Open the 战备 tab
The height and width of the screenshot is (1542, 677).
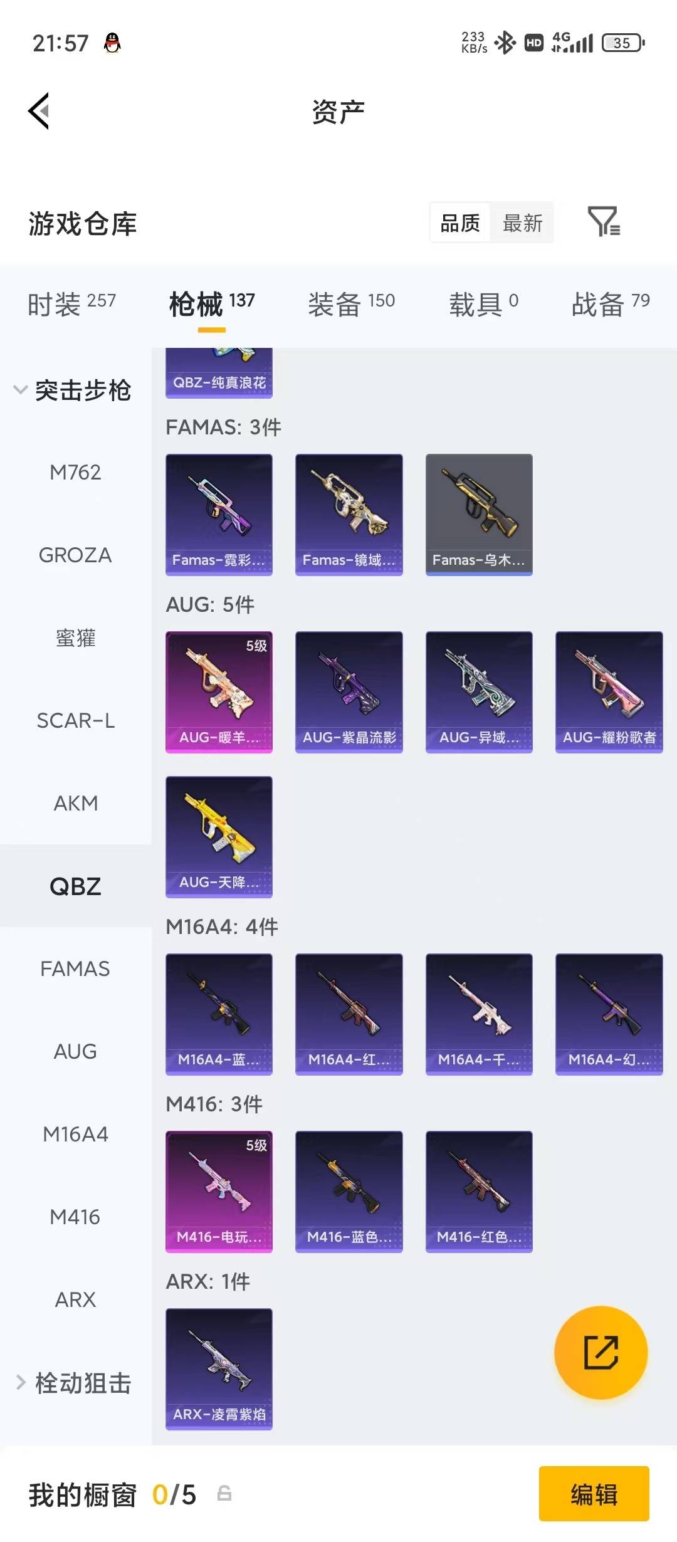point(611,303)
